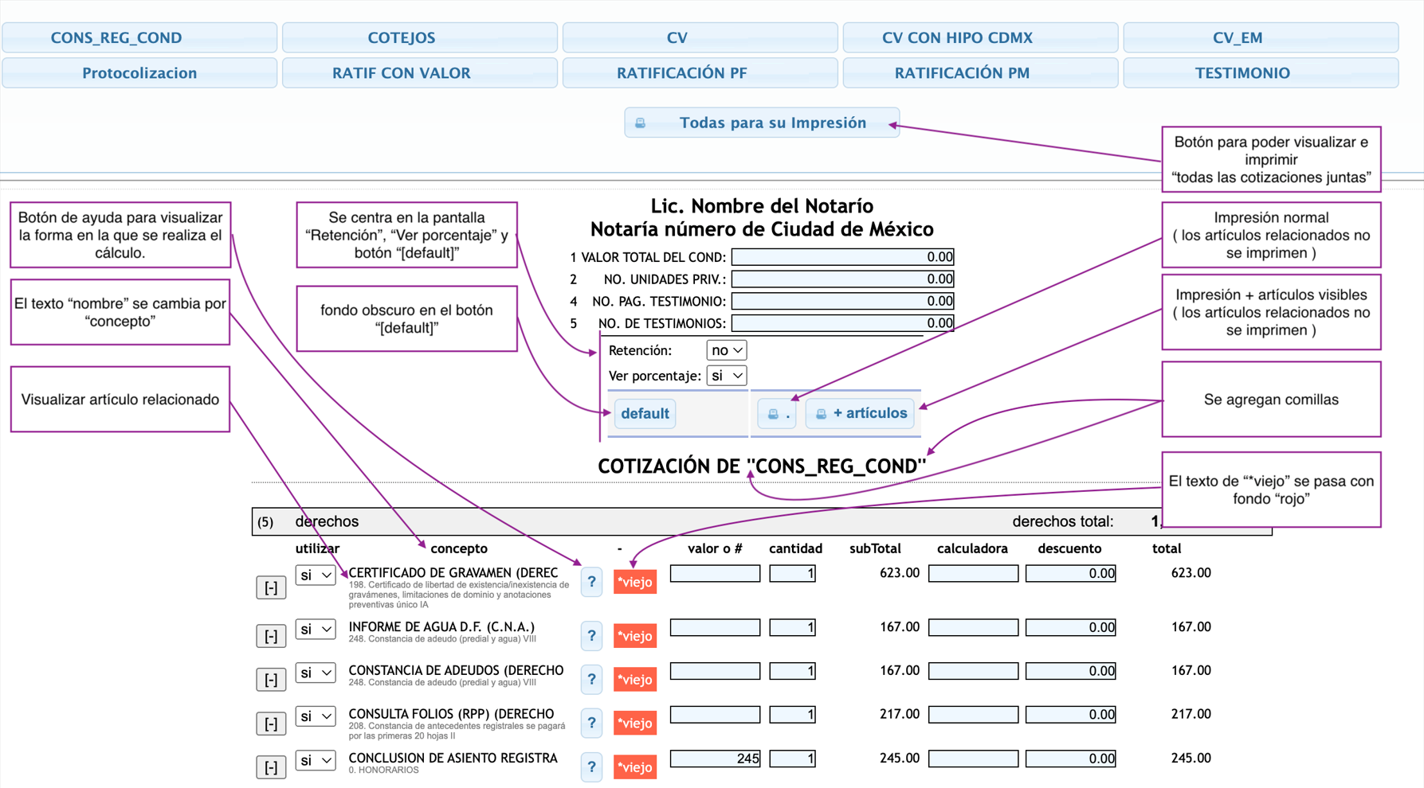Switch to CV_EM tab

pyautogui.click(x=1261, y=37)
